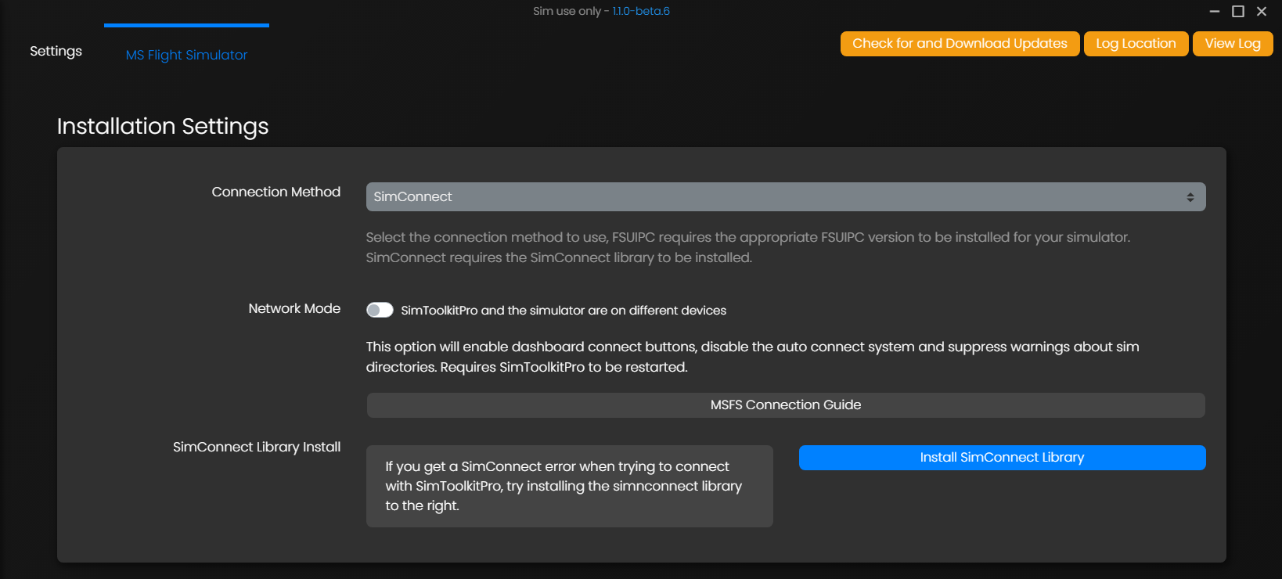The image size is (1282, 579).
Task: Click the up-down arrows in Connection Method
Action: click(1190, 197)
